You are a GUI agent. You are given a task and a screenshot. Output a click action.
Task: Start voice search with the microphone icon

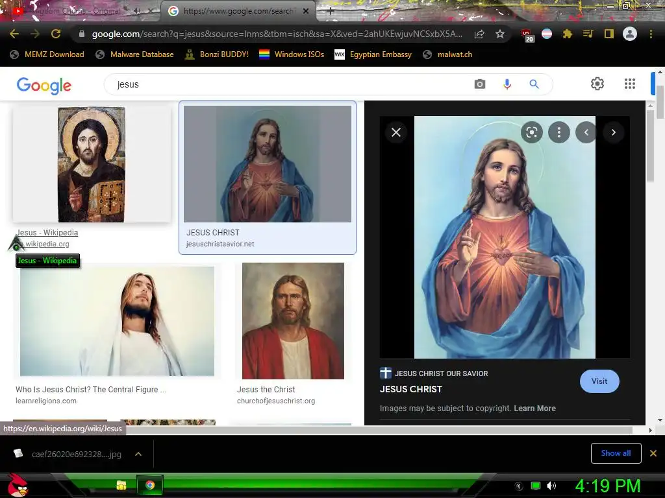[x=507, y=84]
